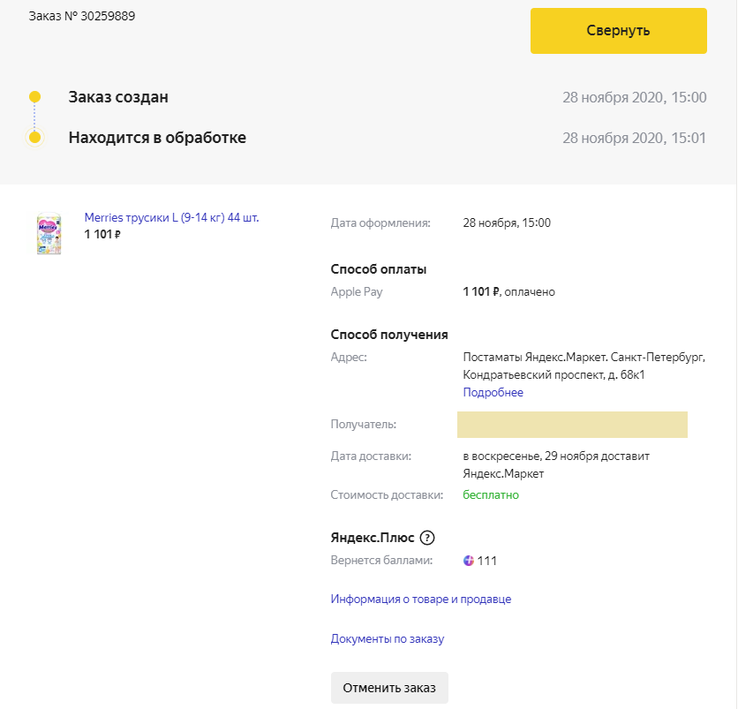The width and height of the screenshot is (738, 709).
Task: Click the Постаматы Яндекс.Маркет address text
Action: (584, 366)
